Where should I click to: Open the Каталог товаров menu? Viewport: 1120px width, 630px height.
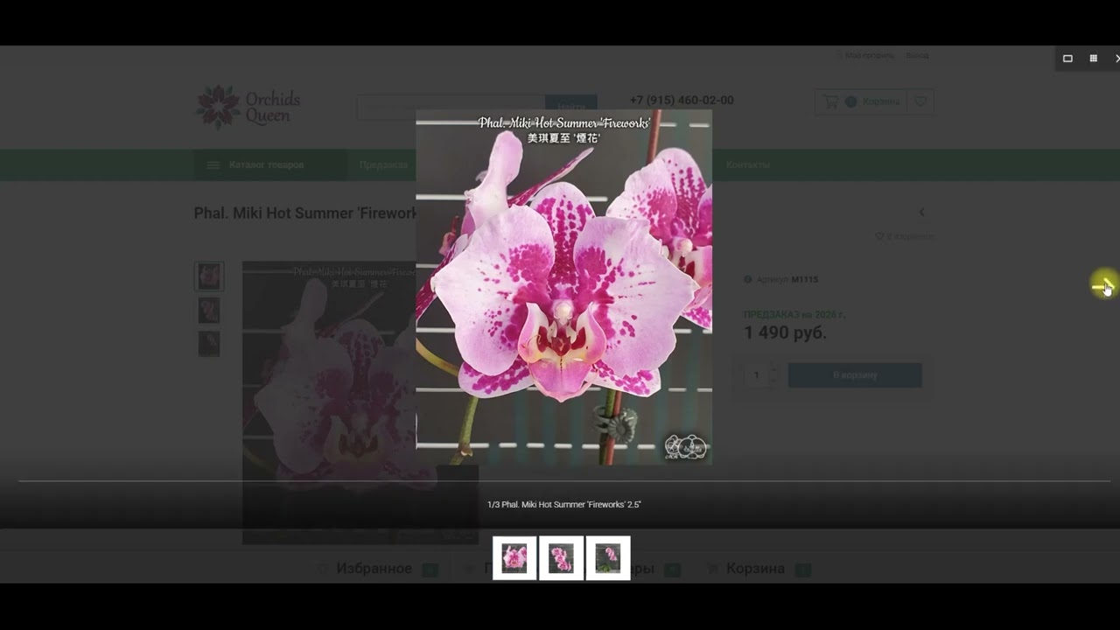(x=270, y=164)
